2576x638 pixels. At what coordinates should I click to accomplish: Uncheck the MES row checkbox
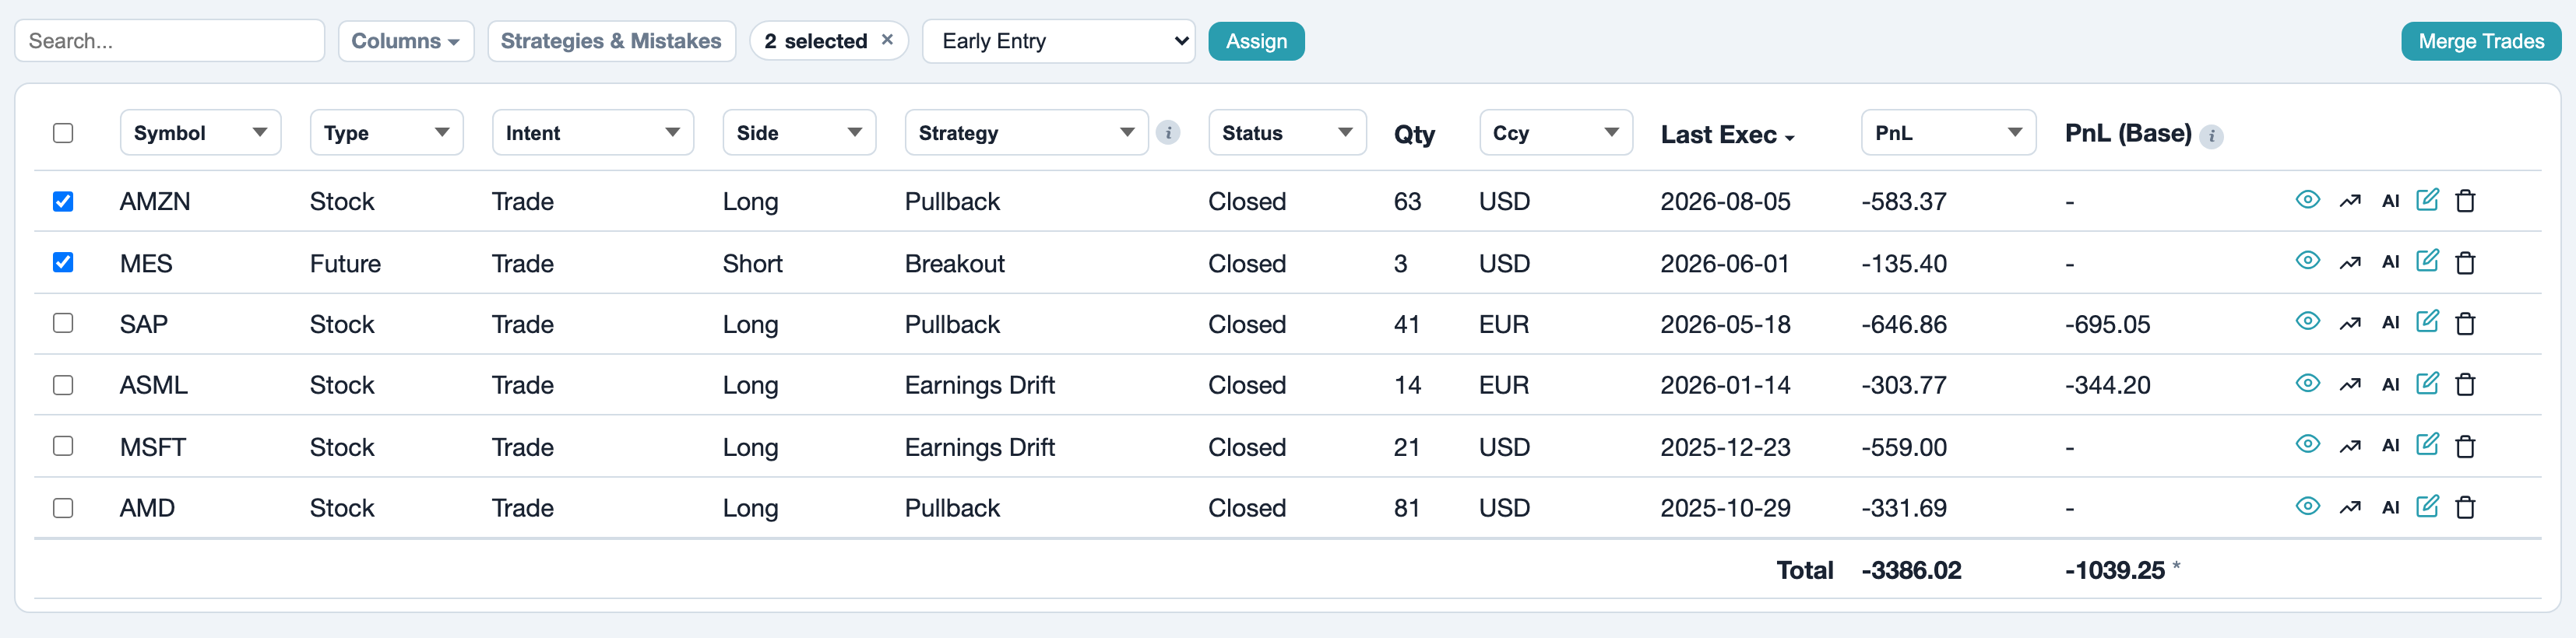pos(63,261)
